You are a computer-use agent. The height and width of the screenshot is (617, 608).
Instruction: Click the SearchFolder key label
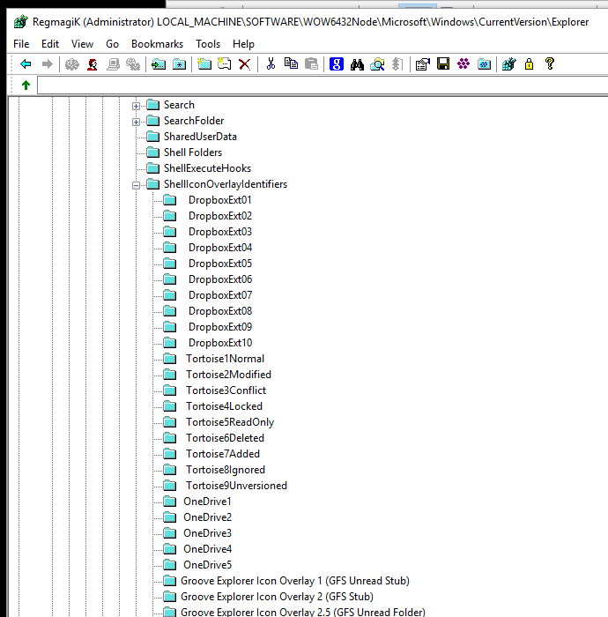point(194,121)
